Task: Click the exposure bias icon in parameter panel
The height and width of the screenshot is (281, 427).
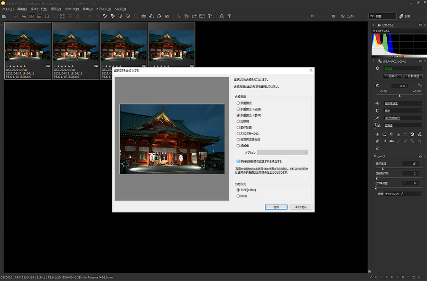Action: [378, 85]
